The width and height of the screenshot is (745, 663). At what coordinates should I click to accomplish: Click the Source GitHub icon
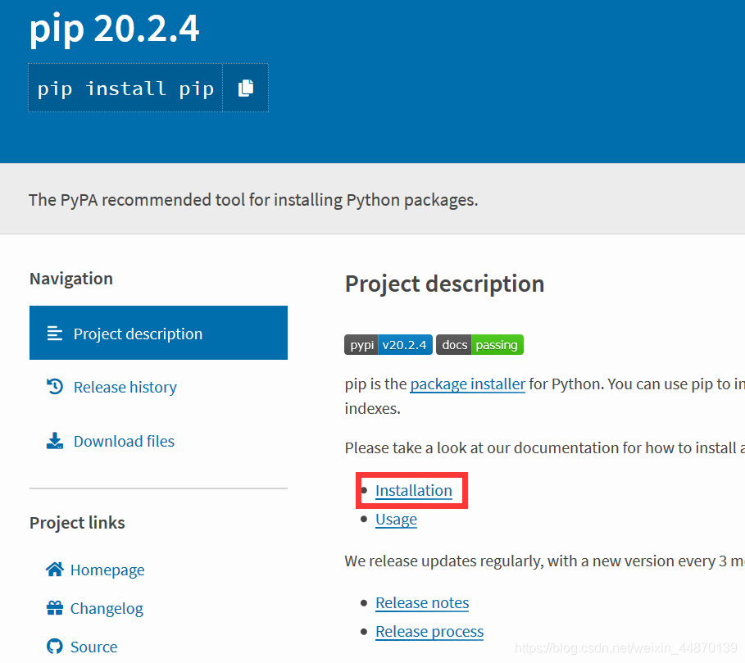(x=55, y=647)
